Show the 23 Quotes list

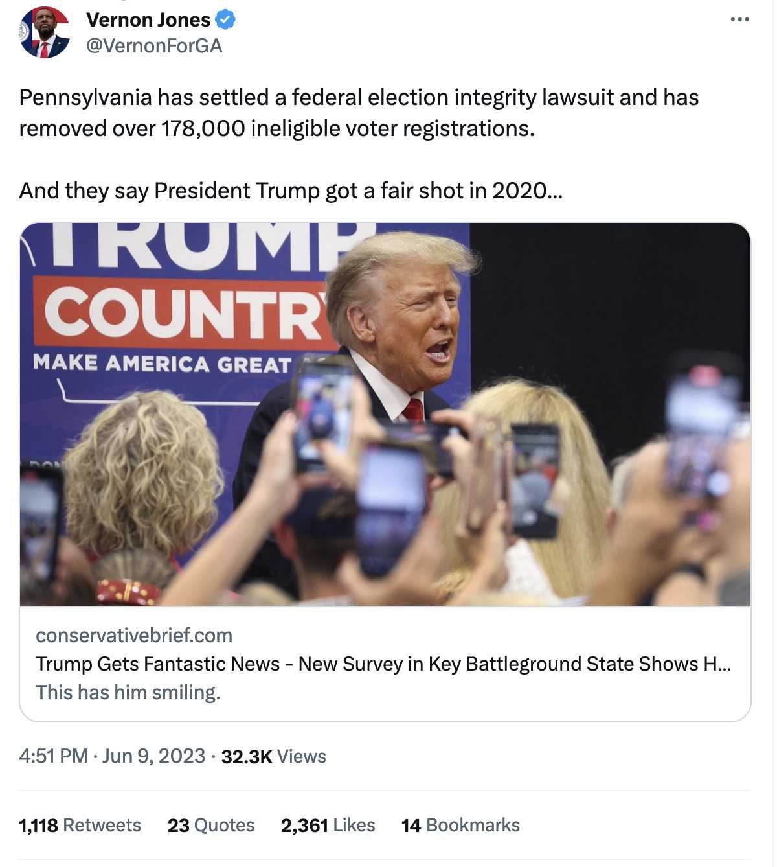(x=210, y=825)
